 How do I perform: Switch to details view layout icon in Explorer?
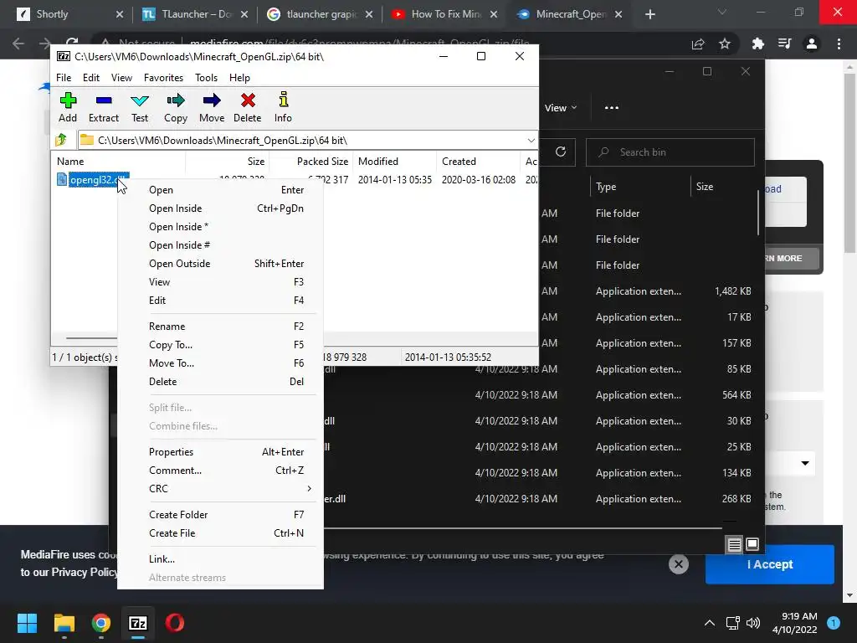point(734,544)
